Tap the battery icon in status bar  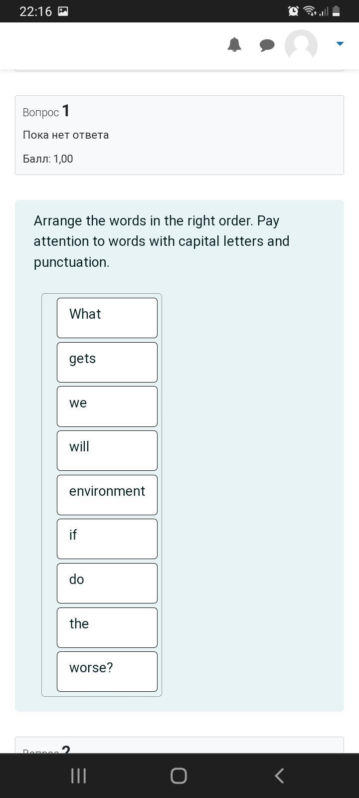point(336,11)
